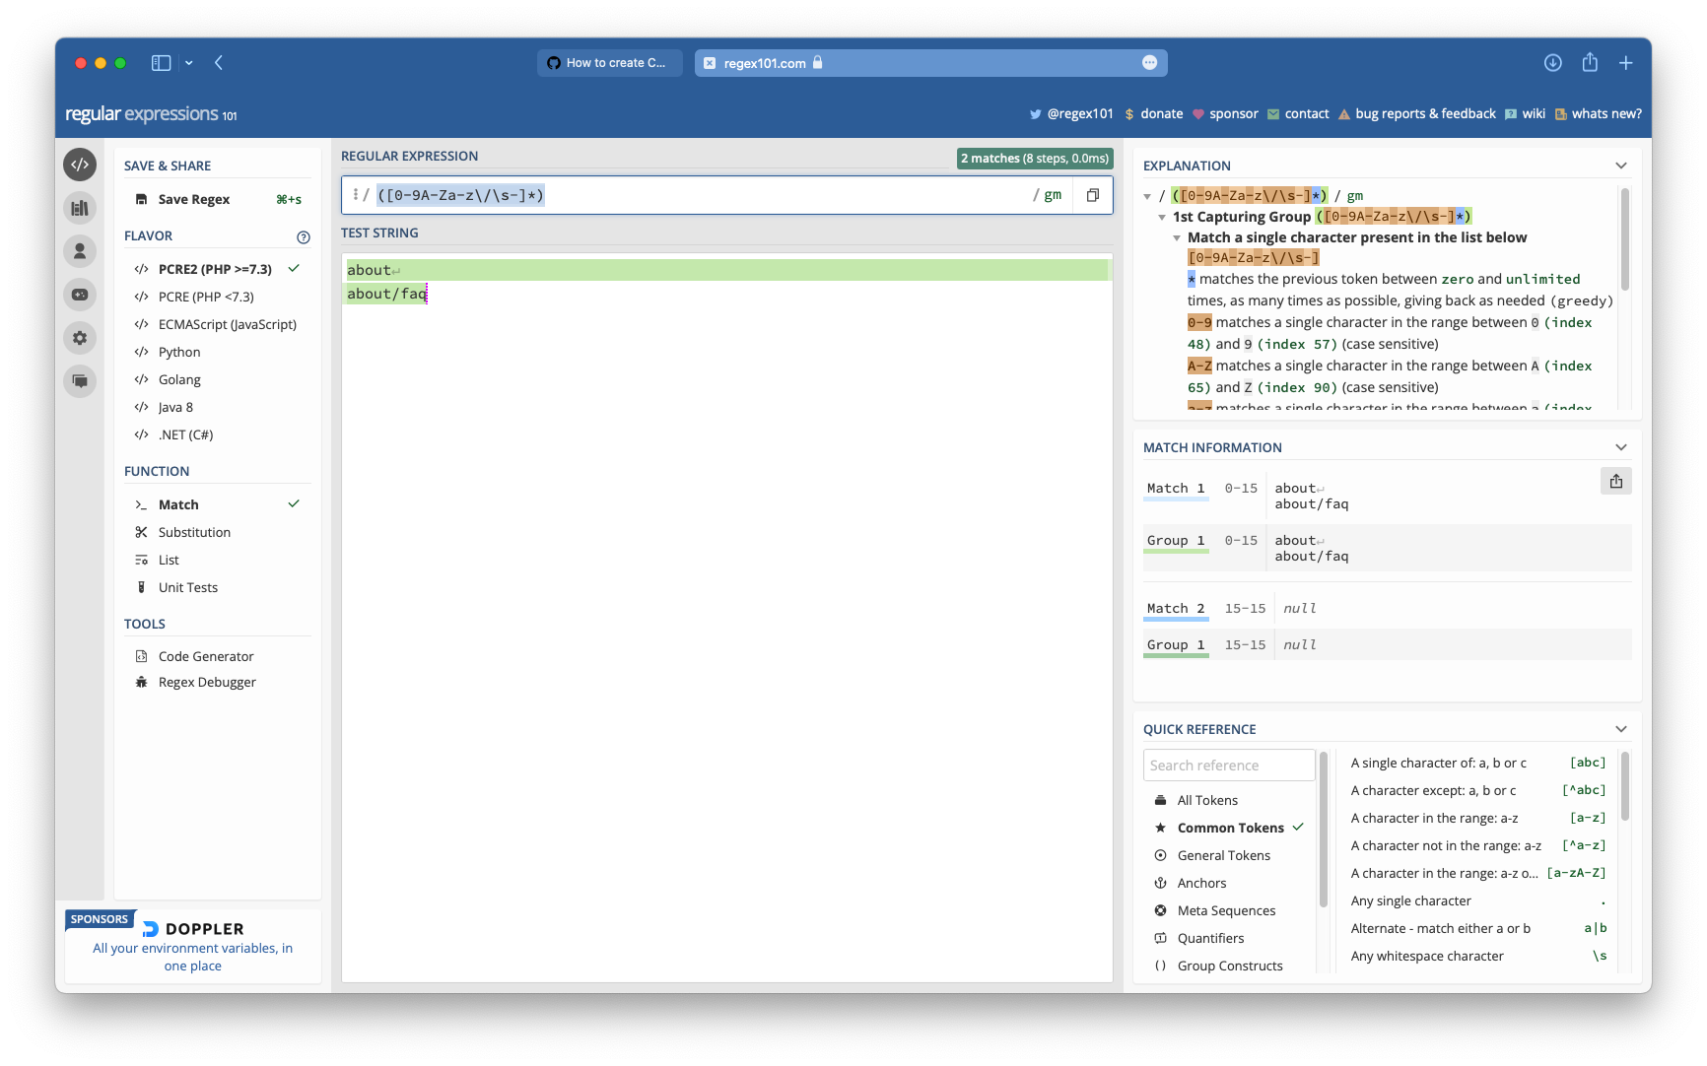The width and height of the screenshot is (1707, 1066).
Task: Select the PCRE (PHP <7.3) flavor
Action: pos(207,297)
